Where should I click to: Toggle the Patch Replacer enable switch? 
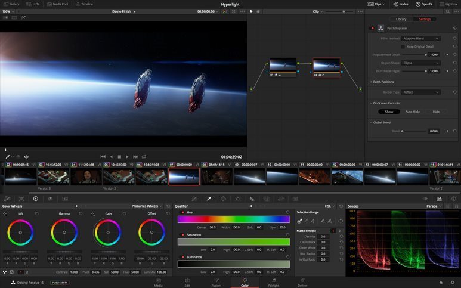372,28
